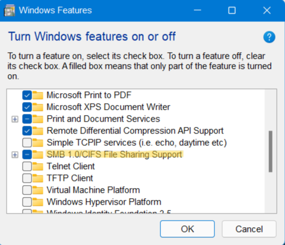
Task: Confirm changes with the OK button
Action: [188, 229]
